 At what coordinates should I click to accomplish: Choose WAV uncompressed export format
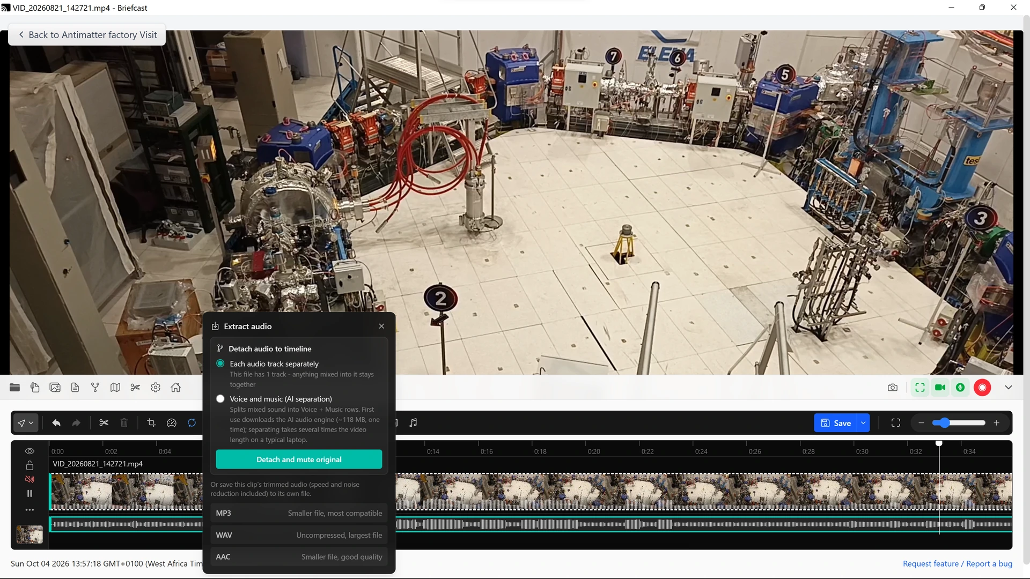[x=299, y=535]
